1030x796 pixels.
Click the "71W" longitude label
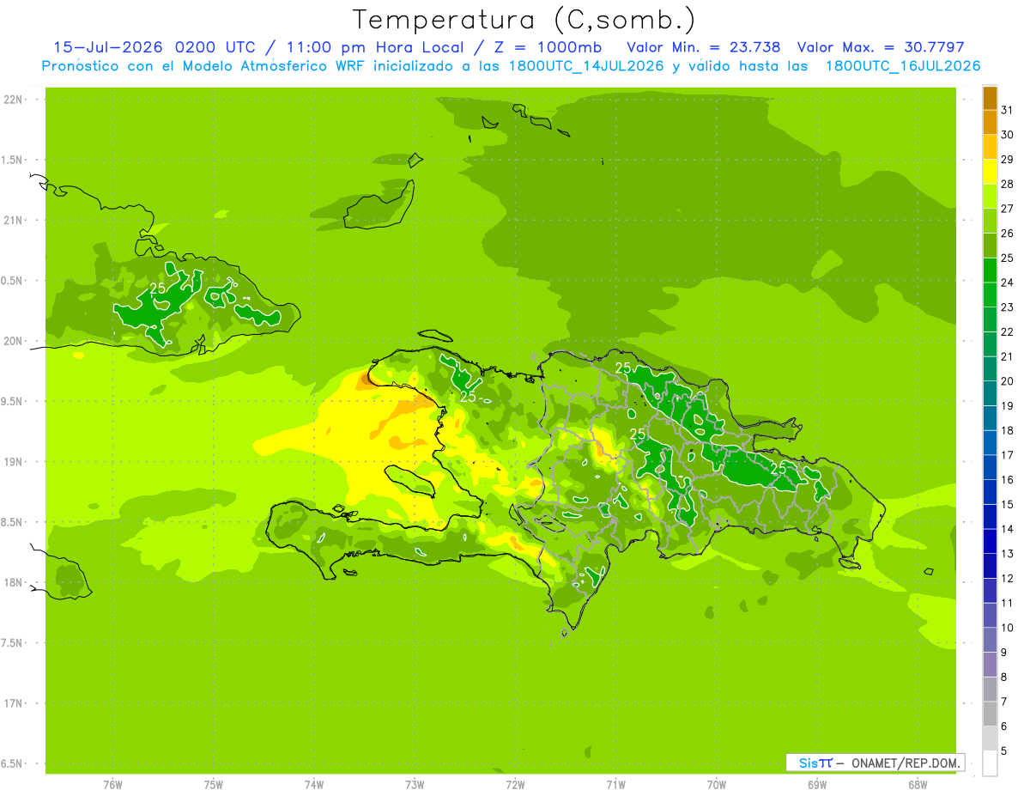pos(615,785)
